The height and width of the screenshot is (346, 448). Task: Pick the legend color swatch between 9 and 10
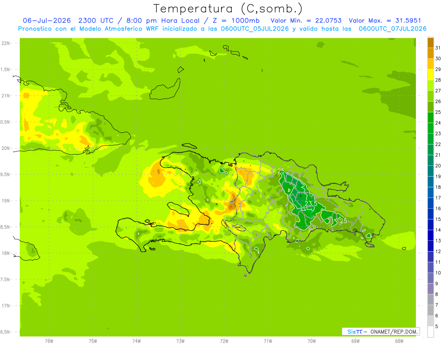coord(430,278)
